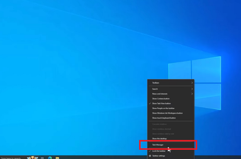Screen dimensions: 241x159
Task: Expand News and interests submenu arrow
Action: click(192, 94)
